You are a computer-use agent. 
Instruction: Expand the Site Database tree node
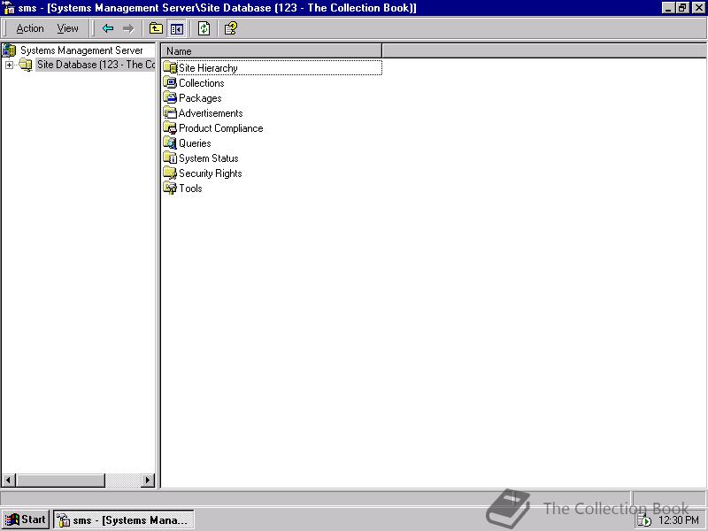coord(9,65)
